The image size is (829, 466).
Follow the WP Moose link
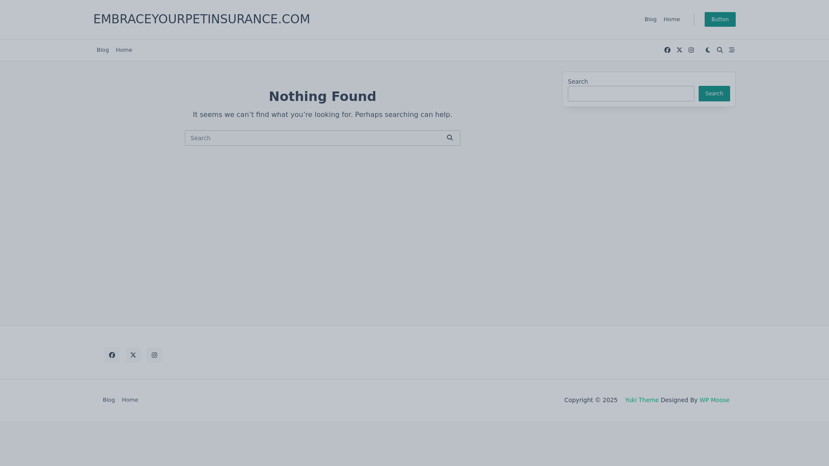(714, 400)
